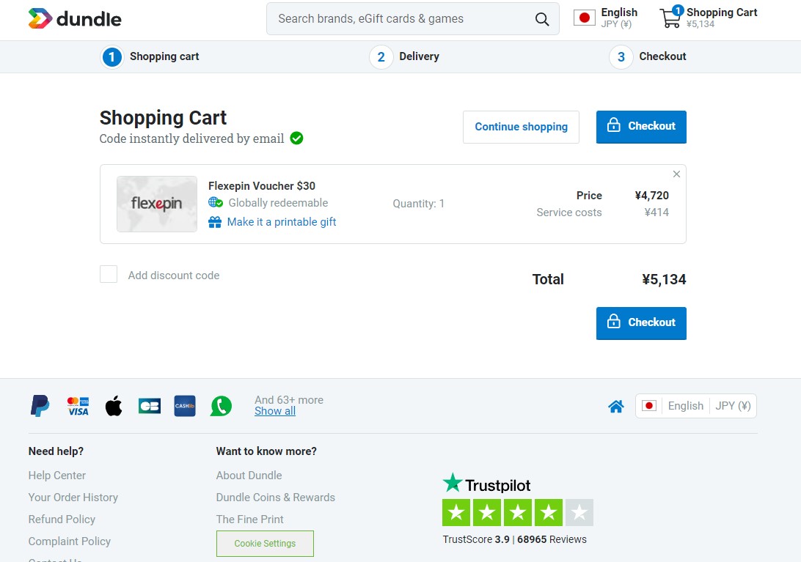The width and height of the screenshot is (801, 562).
Task: Open the footer English language selector
Action: click(x=686, y=406)
